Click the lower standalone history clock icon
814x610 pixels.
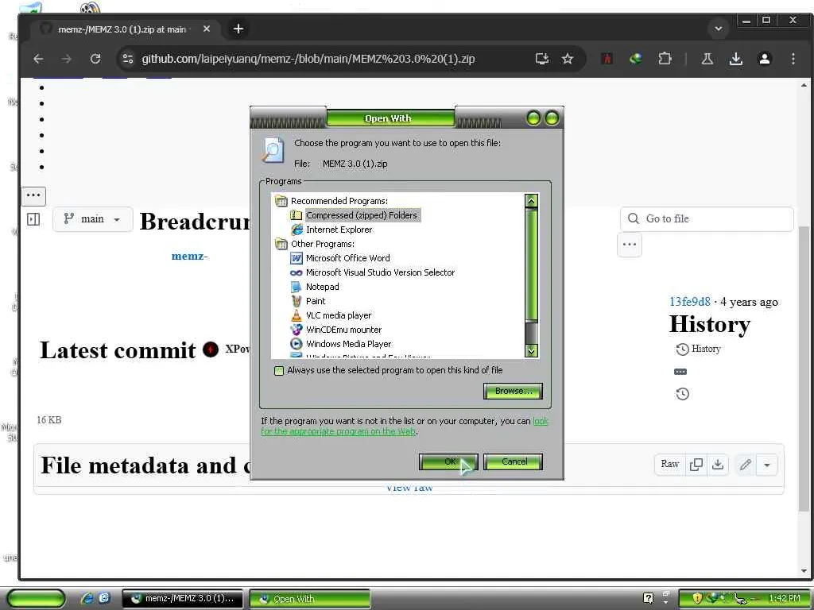point(683,394)
